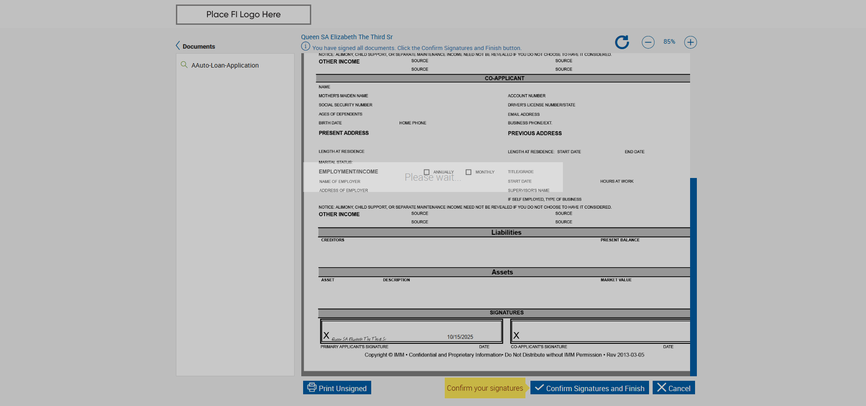
Task: Click the back chevron next to Documents
Action: click(178, 46)
